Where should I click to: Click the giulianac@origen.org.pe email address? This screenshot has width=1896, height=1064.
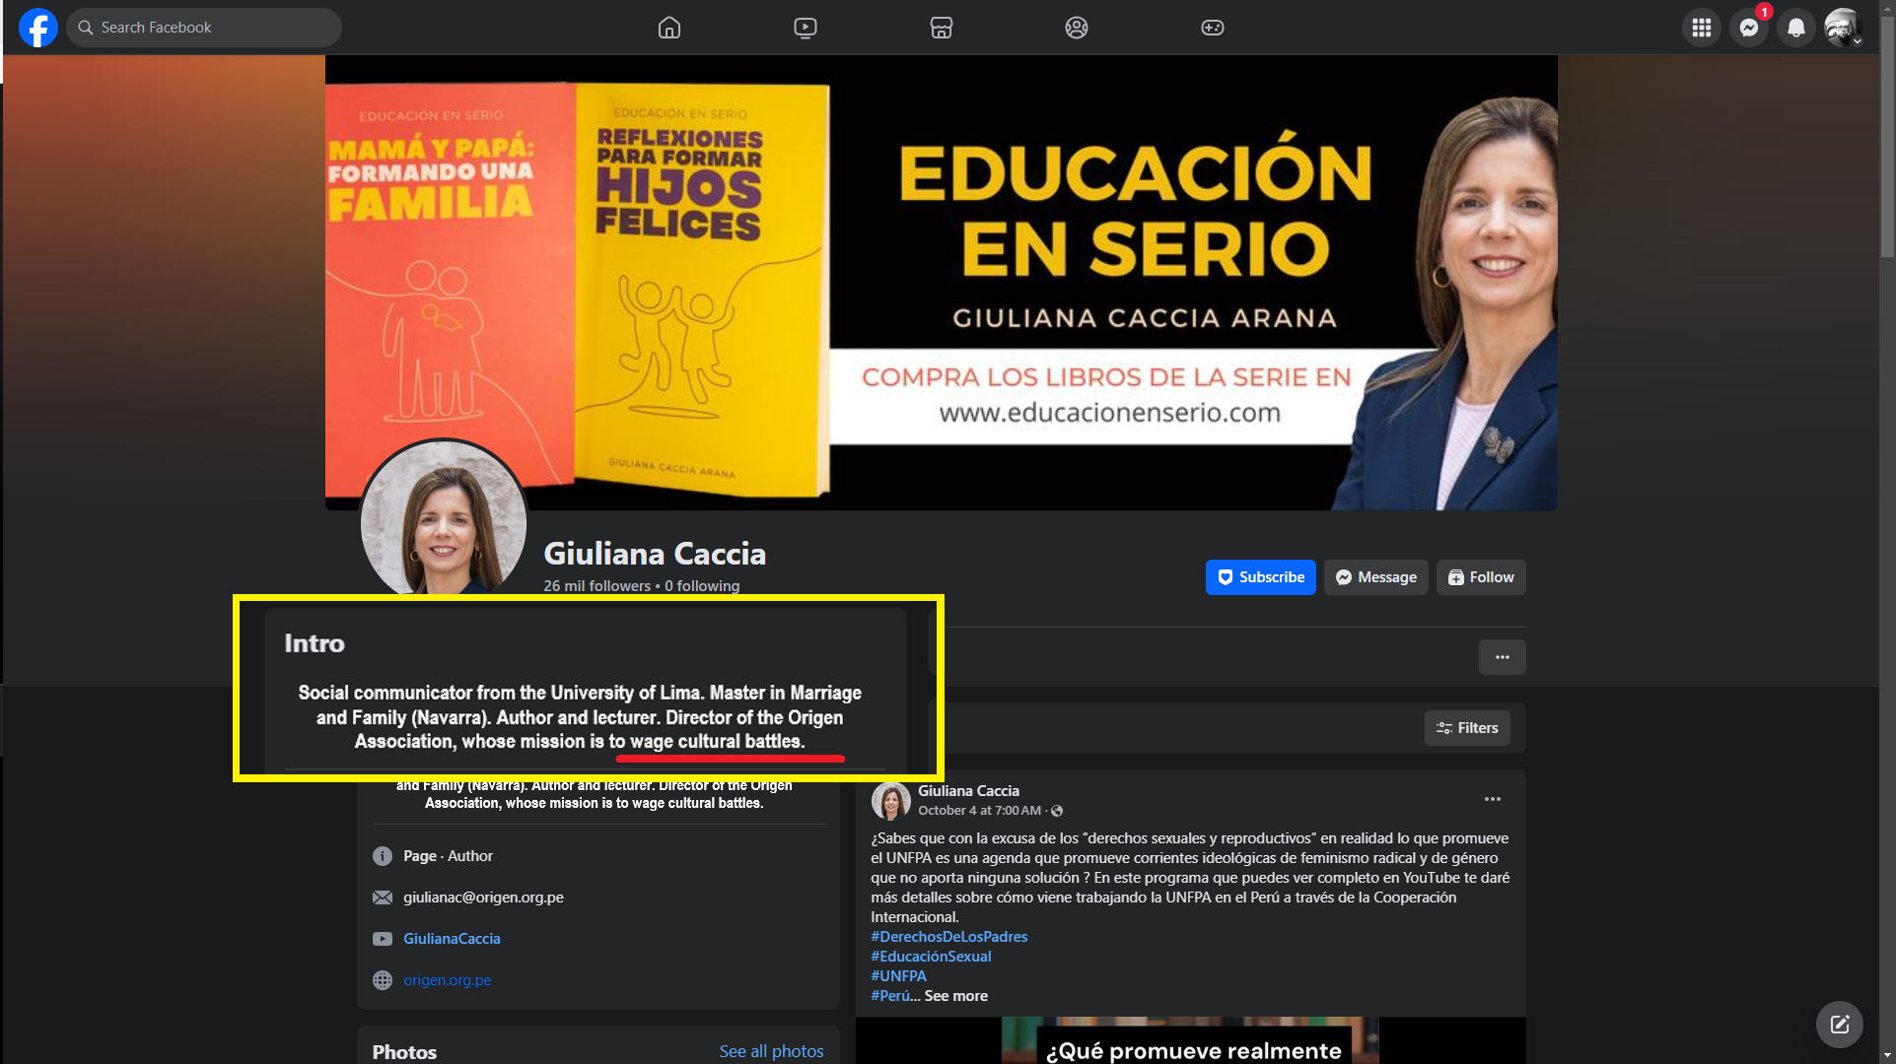pyautogui.click(x=483, y=898)
